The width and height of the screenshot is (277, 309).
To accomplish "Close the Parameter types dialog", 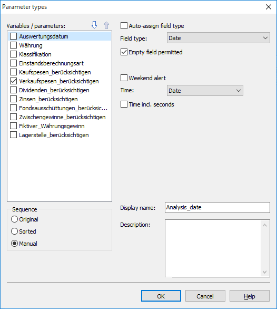I will click(269, 7).
